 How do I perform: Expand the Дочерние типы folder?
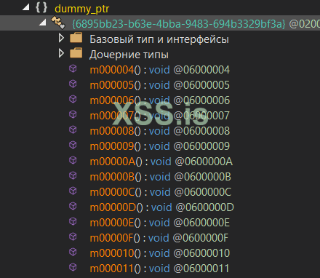click(x=61, y=53)
